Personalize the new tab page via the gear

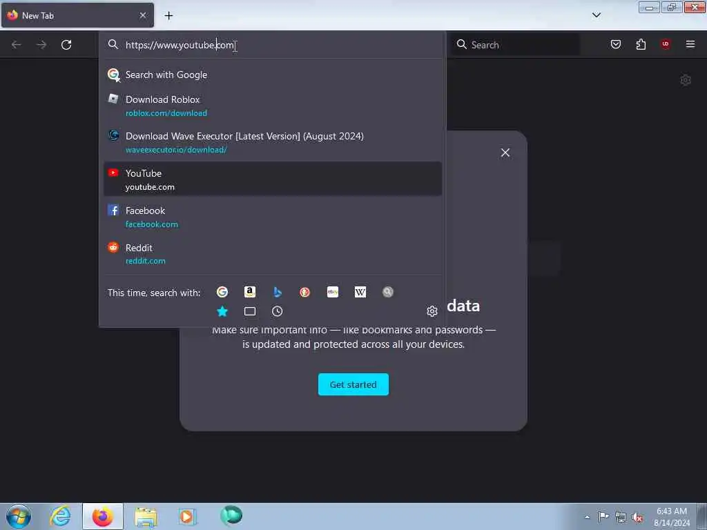(686, 80)
